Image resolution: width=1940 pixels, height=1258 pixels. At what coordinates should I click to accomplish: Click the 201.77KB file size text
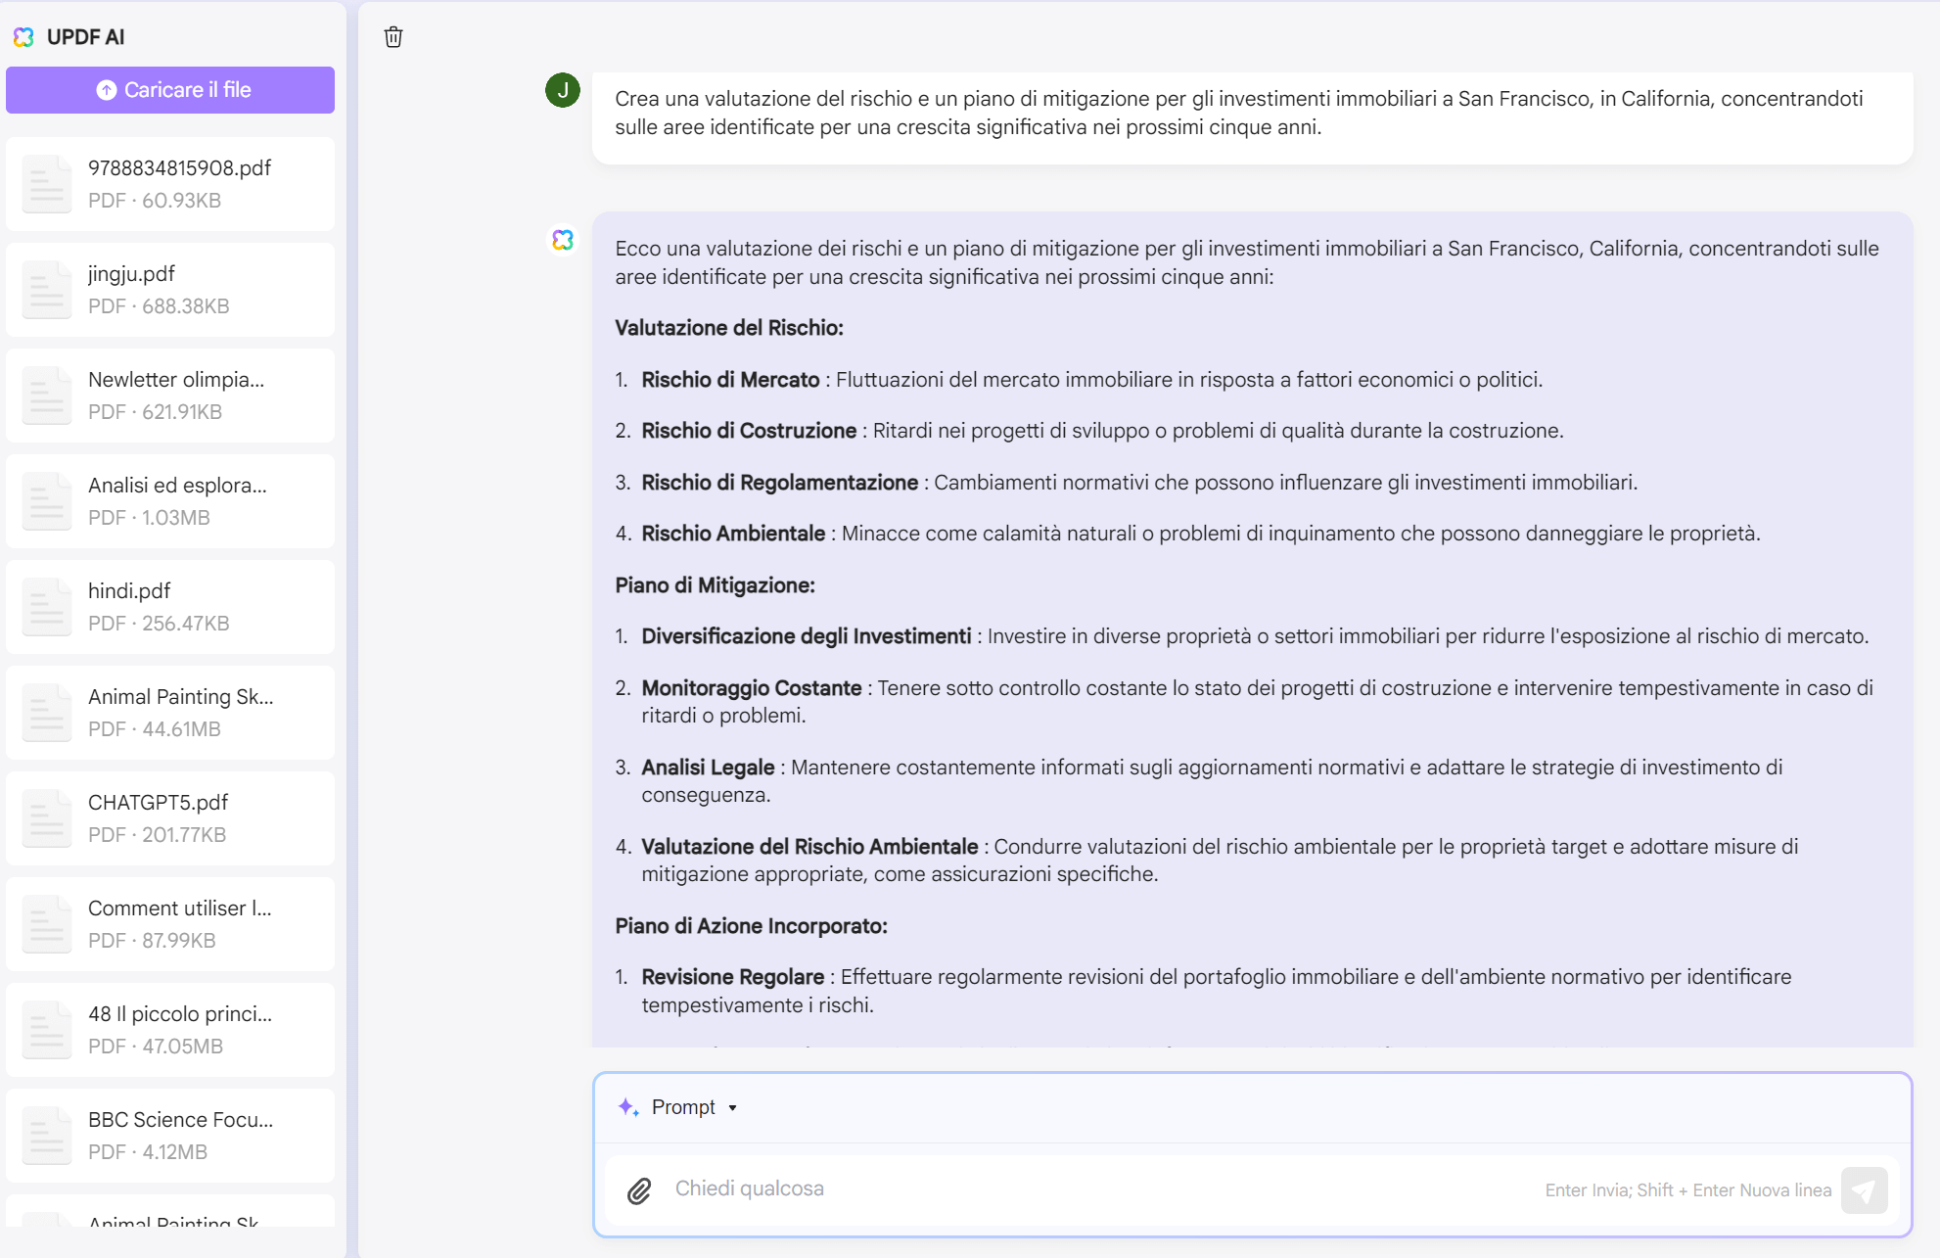pos(184,835)
